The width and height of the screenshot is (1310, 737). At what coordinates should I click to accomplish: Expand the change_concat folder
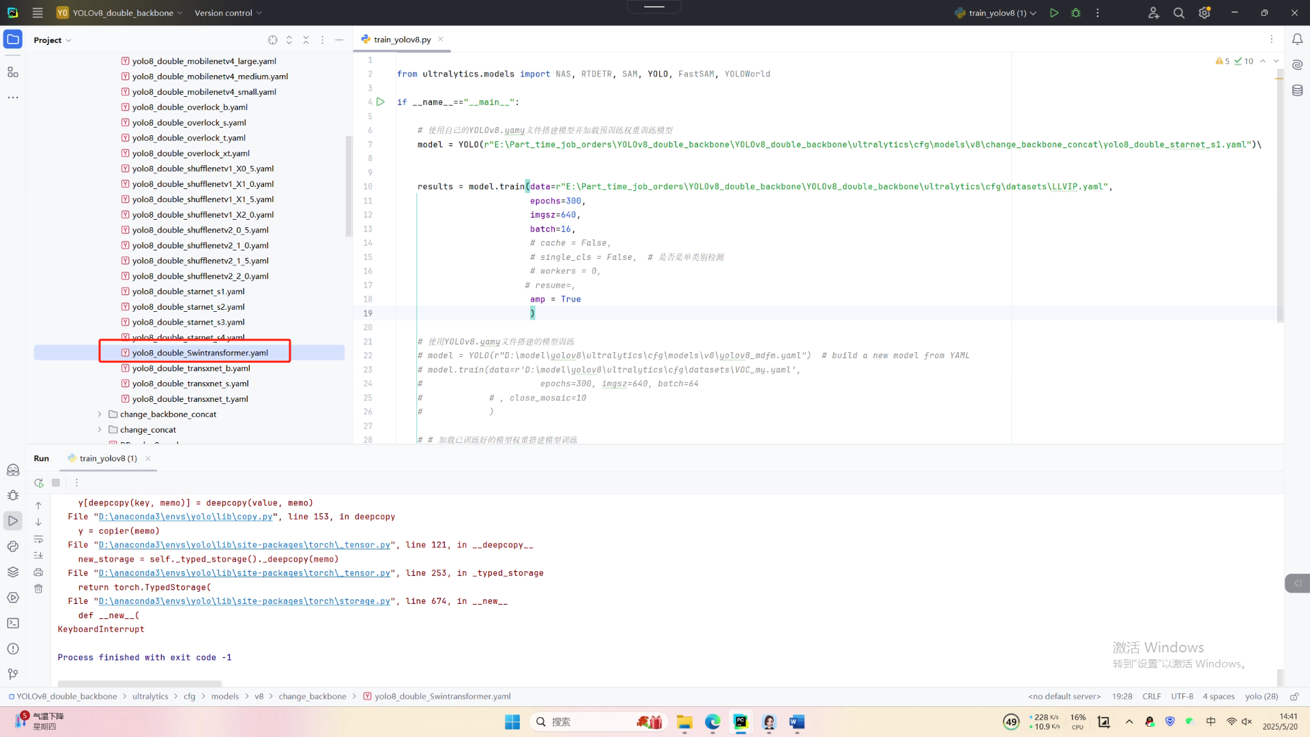pyautogui.click(x=100, y=430)
